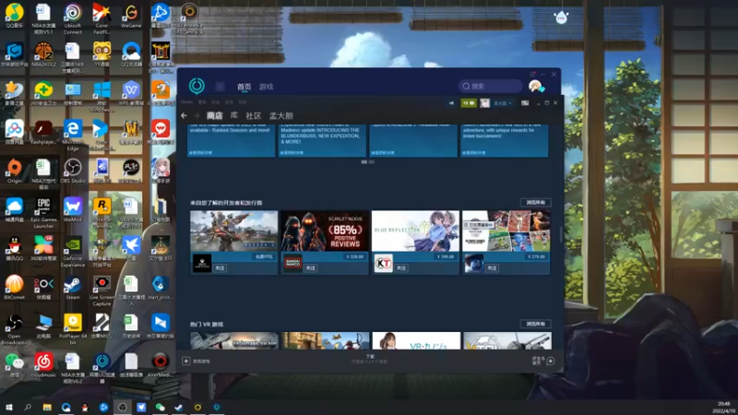Click the back chevron in accelerator window

[220, 87]
